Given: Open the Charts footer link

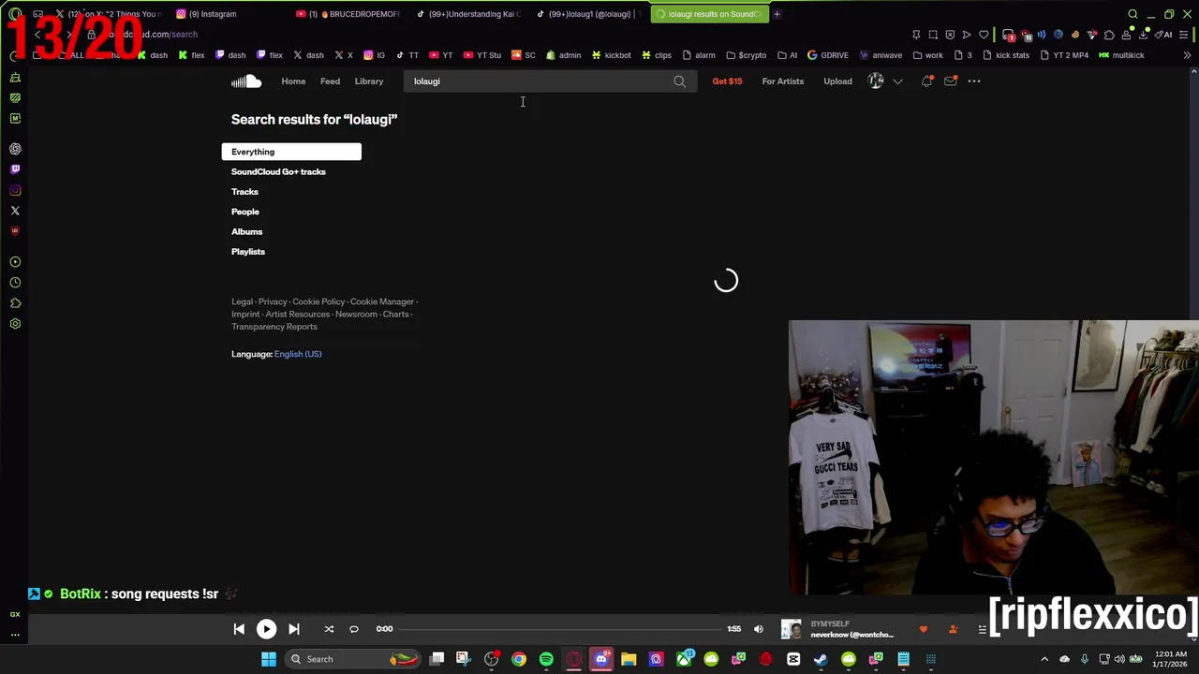Looking at the screenshot, I should (395, 315).
